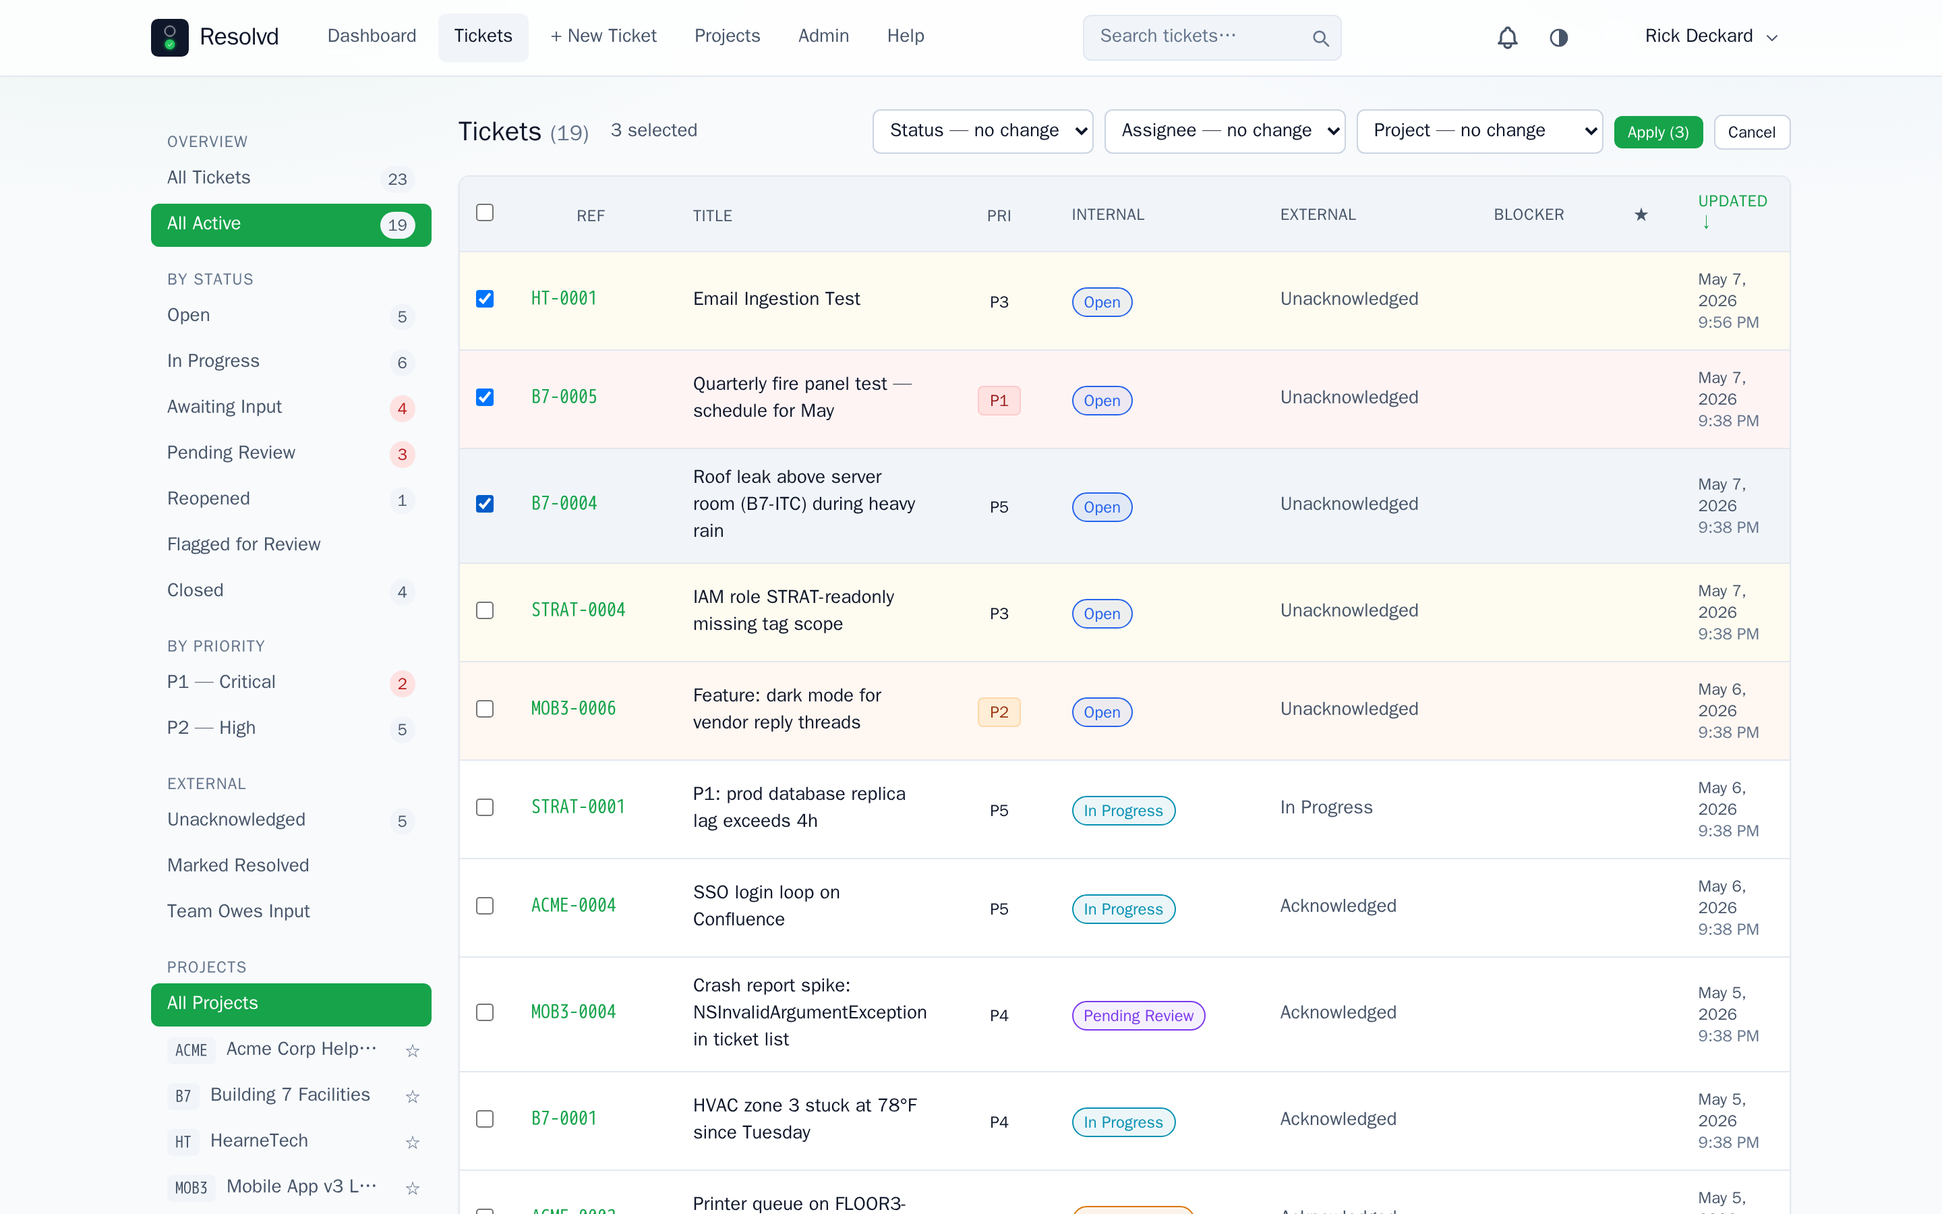Expand the Rick Deckard user menu

(x=1711, y=36)
